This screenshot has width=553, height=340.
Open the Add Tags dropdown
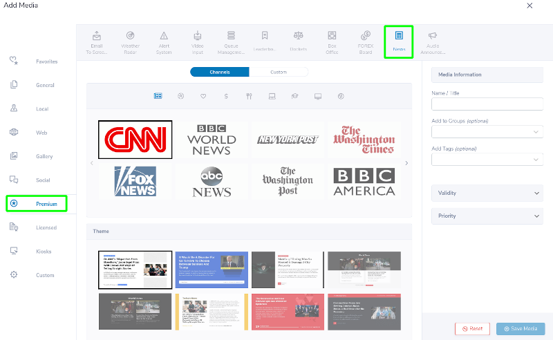[x=487, y=160]
